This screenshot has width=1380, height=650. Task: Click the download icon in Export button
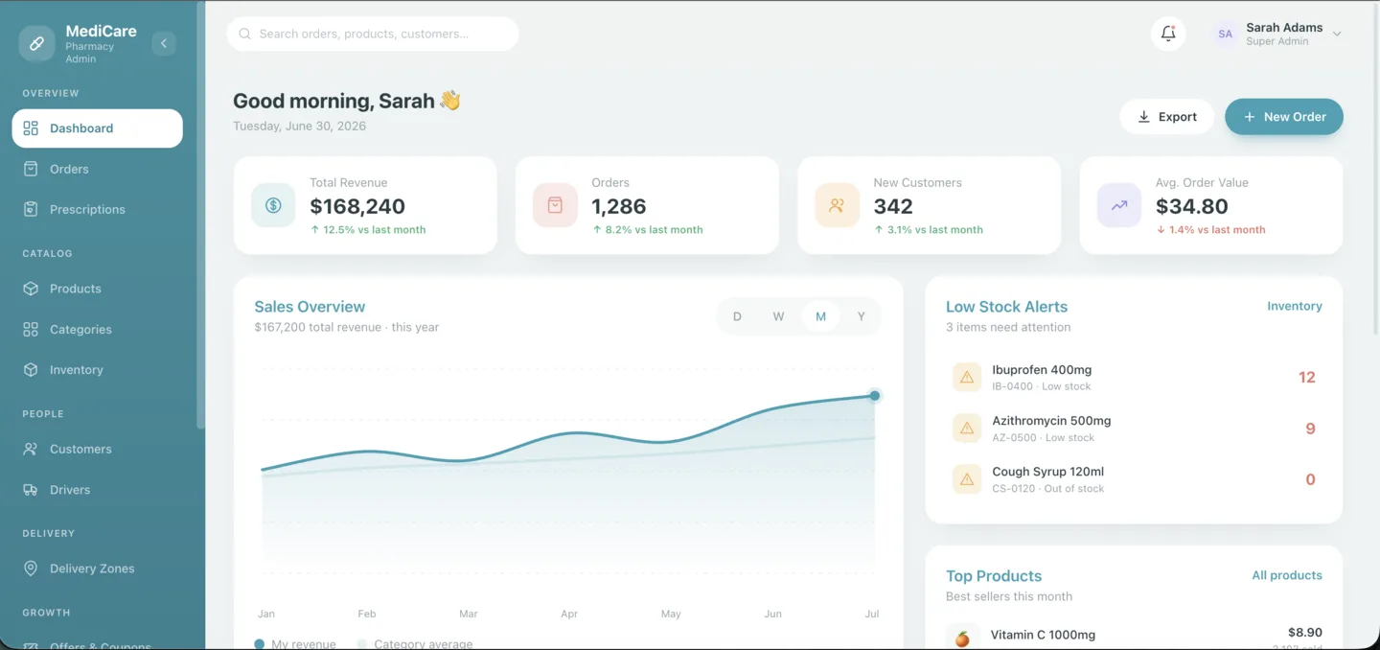tap(1143, 117)
